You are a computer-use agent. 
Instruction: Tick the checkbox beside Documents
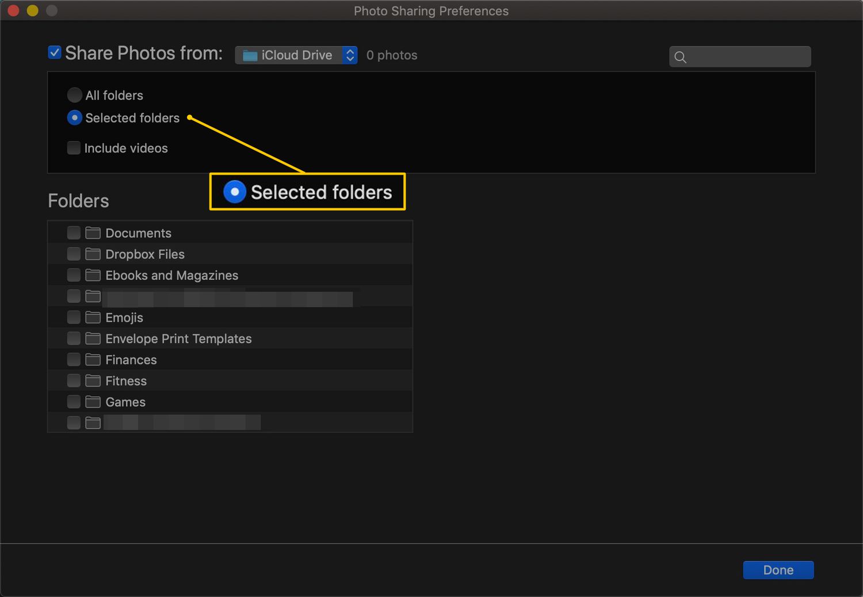[74, 233]
